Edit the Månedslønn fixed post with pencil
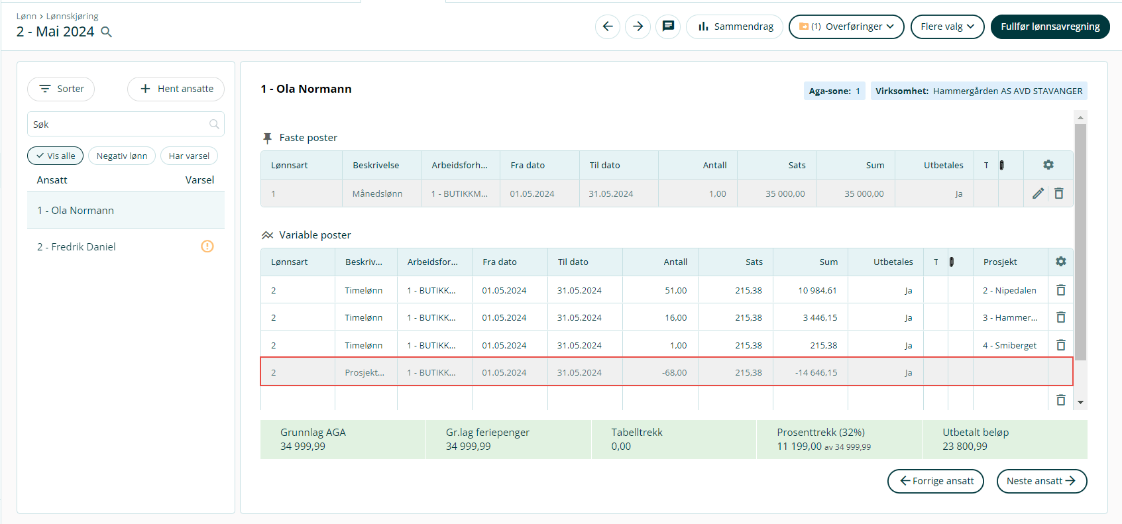 point(1038,193)
